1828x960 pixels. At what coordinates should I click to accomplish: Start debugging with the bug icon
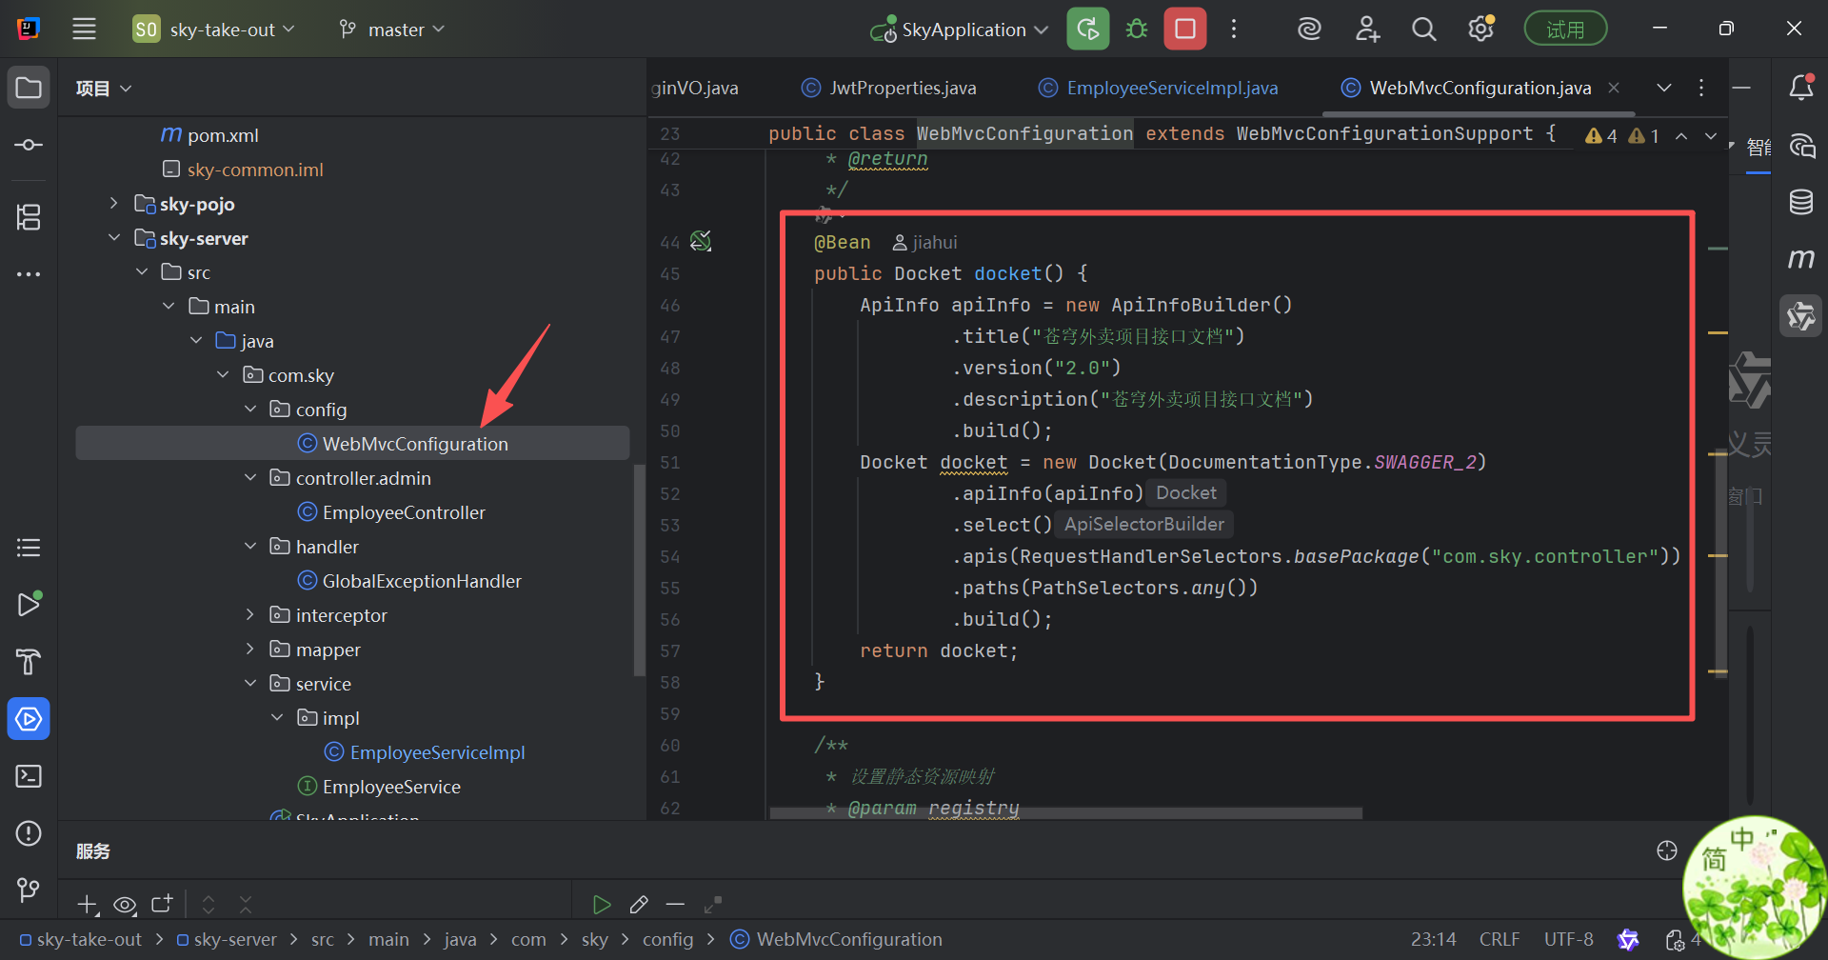pos(1137,29)
